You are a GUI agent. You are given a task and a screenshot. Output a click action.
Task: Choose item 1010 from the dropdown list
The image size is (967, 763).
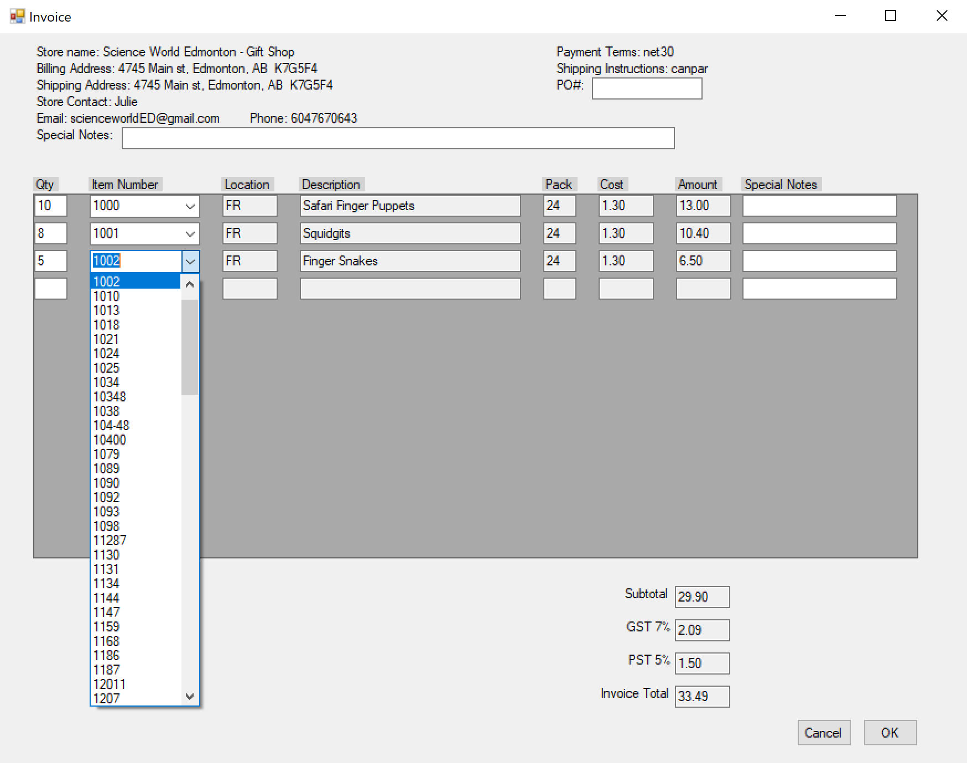[x=136, y=296]
